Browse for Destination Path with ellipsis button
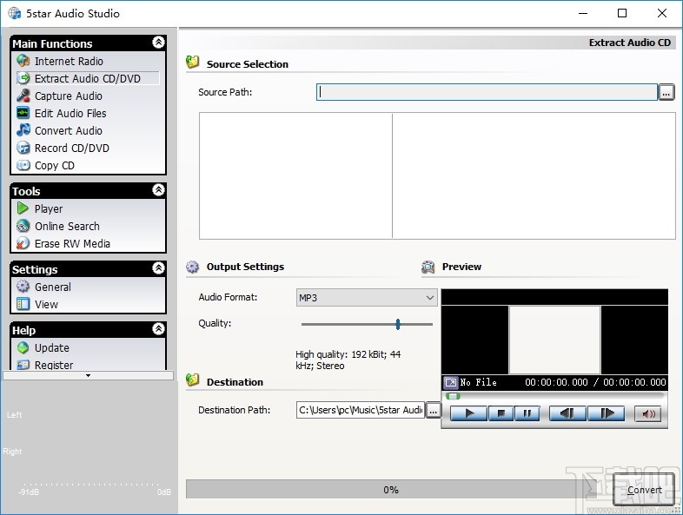The width and height of the screenshot is (683, 515). pos(433,410)
